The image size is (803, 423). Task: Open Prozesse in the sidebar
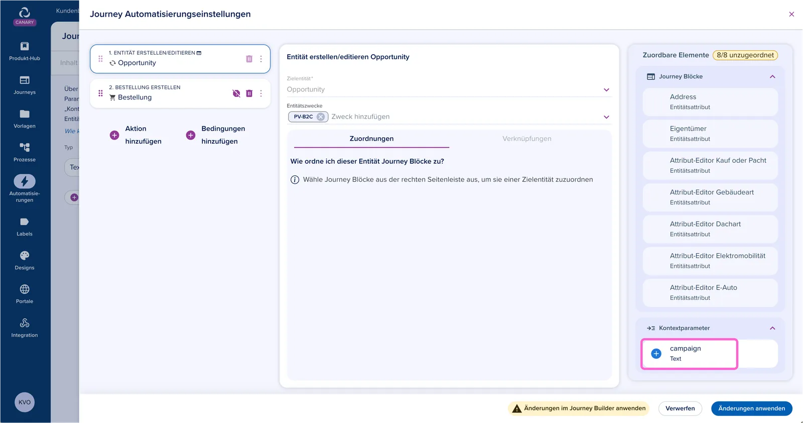click(25, 153)
